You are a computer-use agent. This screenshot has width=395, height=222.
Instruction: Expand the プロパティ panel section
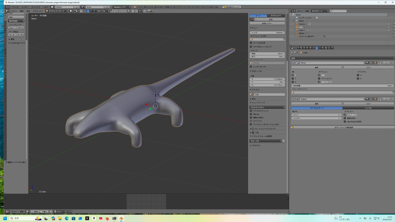(x=255, y=145)
